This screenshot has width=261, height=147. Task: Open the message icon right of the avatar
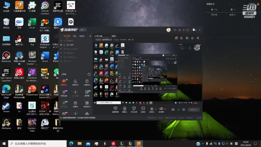click(175, 30)
